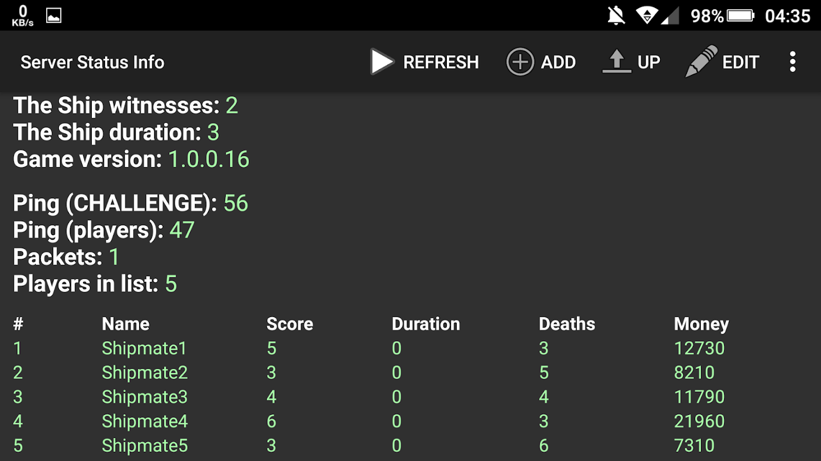Tap Shipmate5's money value 7310
This screenshot has width=821, height=461.
694,445
